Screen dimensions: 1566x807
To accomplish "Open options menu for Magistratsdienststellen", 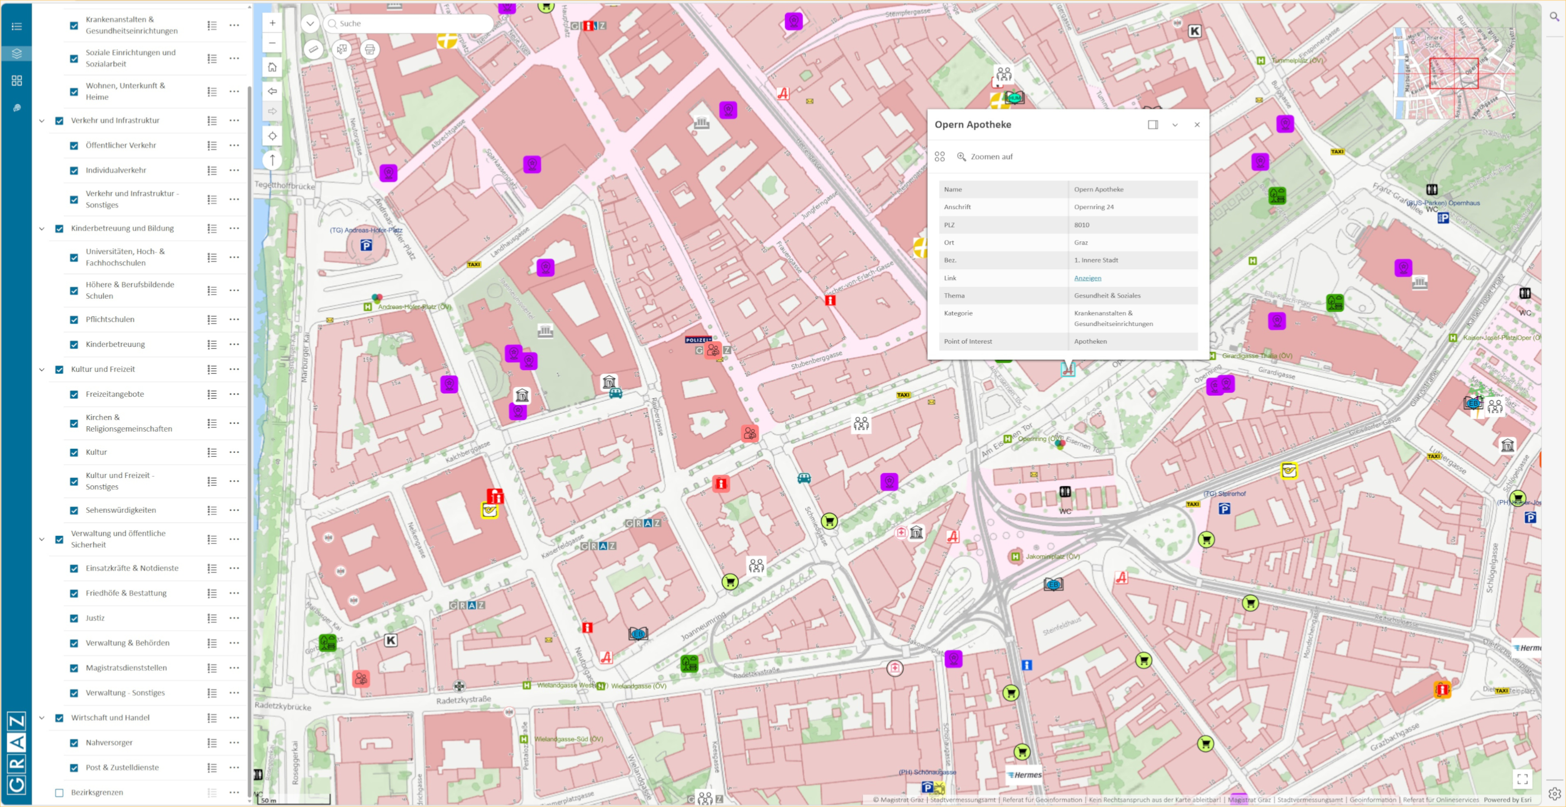I will click(234, 669).
